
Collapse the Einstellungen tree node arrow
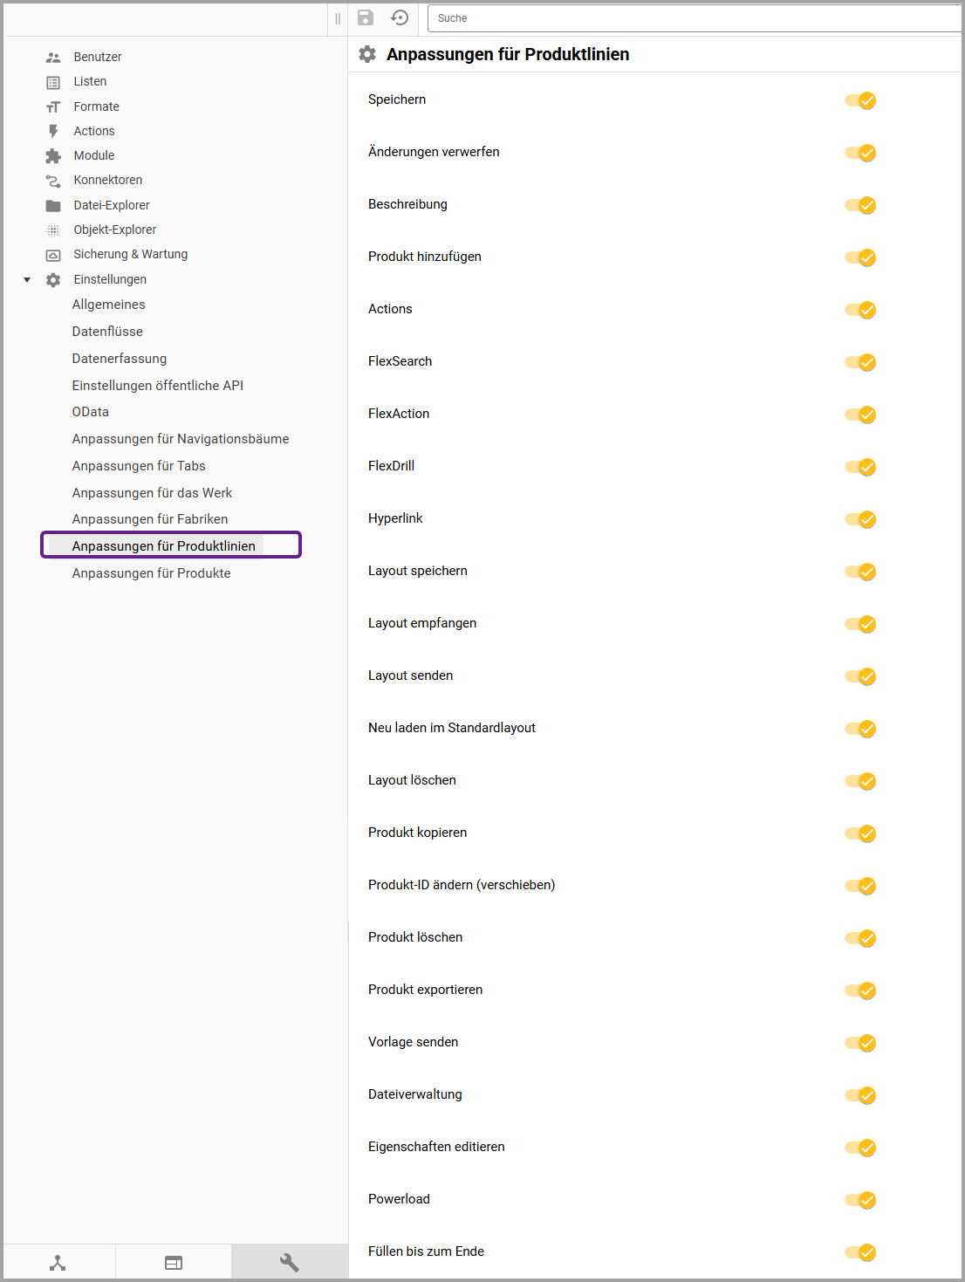point(27,280)
